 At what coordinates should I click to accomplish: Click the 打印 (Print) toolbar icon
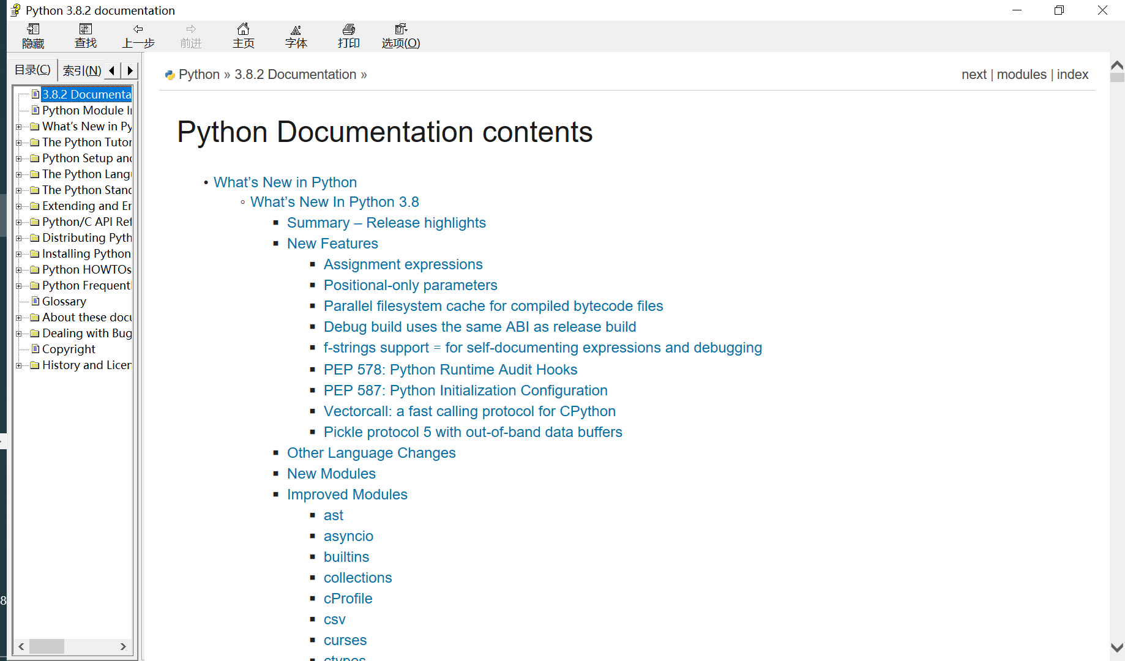tap(349, 36)
